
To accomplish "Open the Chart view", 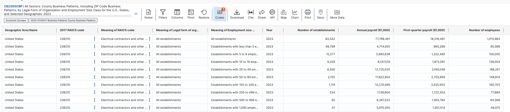I will coord(295,14).
